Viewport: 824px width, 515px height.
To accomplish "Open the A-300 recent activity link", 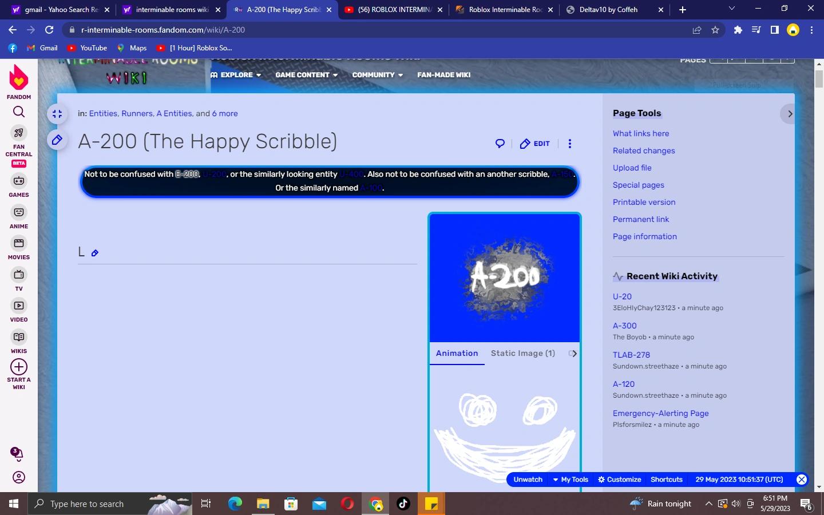I will click(625, 326).
